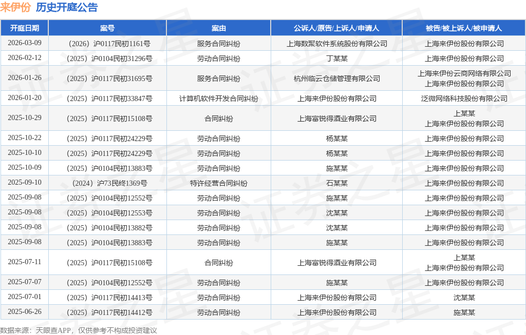Click plaintiff 石某某
Viewport: 526px width, 335px height.
coord(337,183)
